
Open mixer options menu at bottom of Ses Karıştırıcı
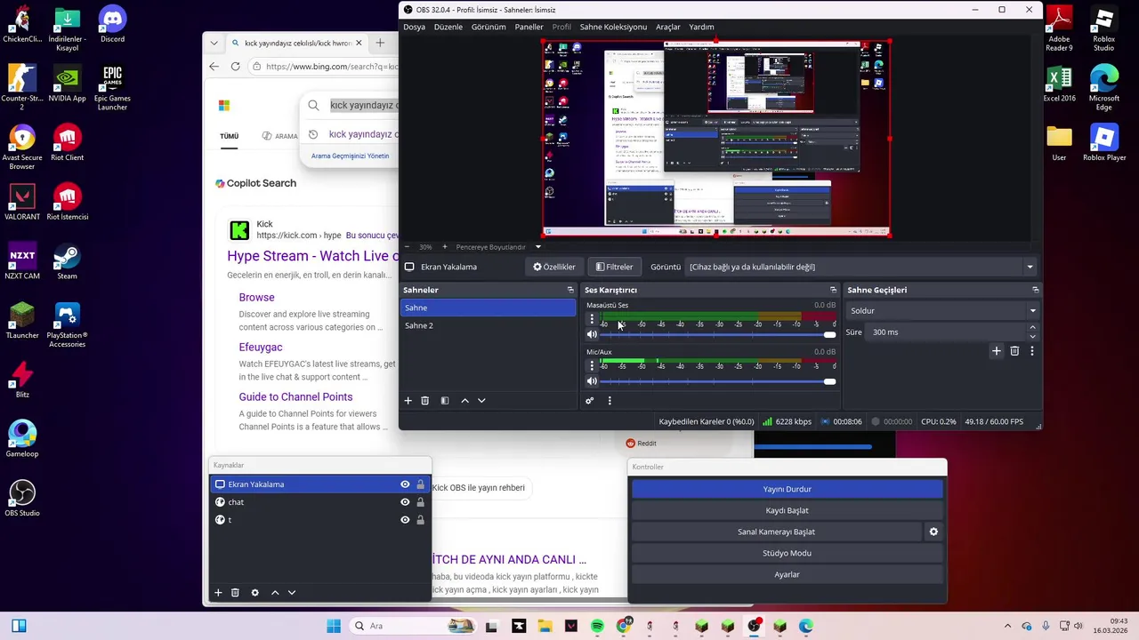[x=610, y=401]
